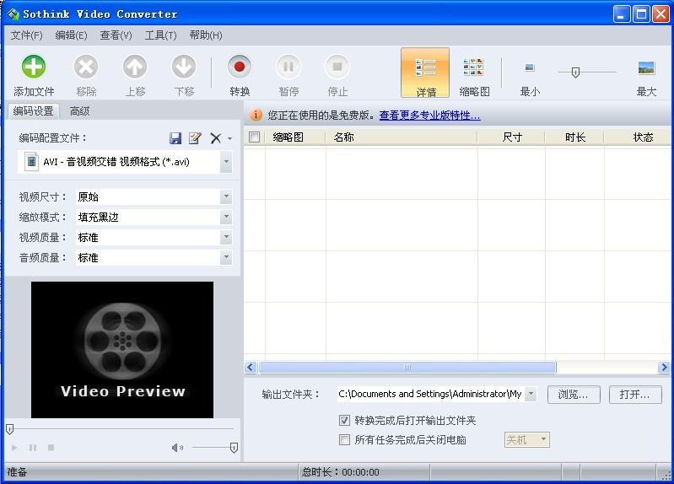The width and height of the screenshot is (674, 484).
Task: Uncheck open output folder after conversion
Action: click(344, 420)
